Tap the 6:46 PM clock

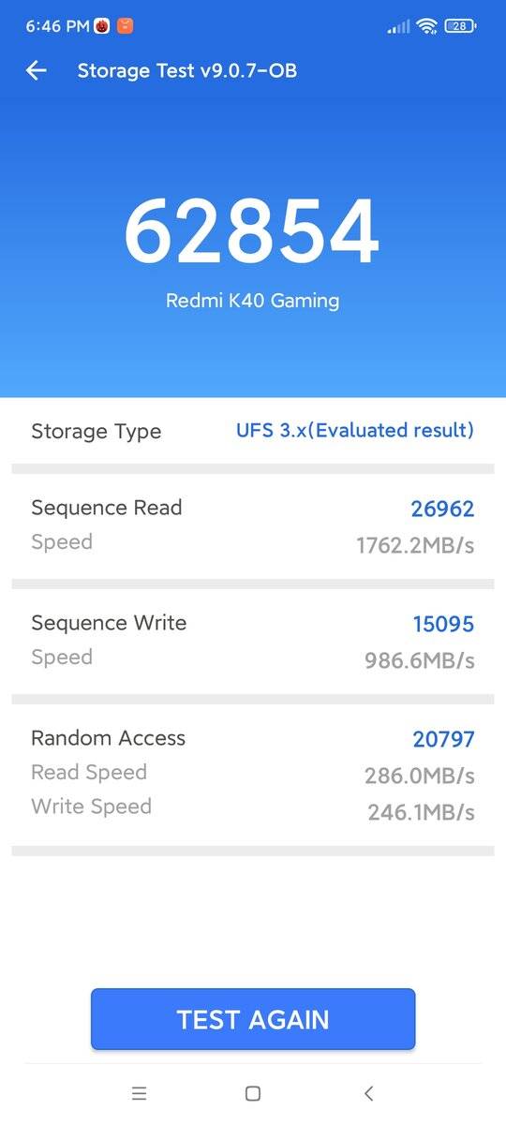(57, 26)
